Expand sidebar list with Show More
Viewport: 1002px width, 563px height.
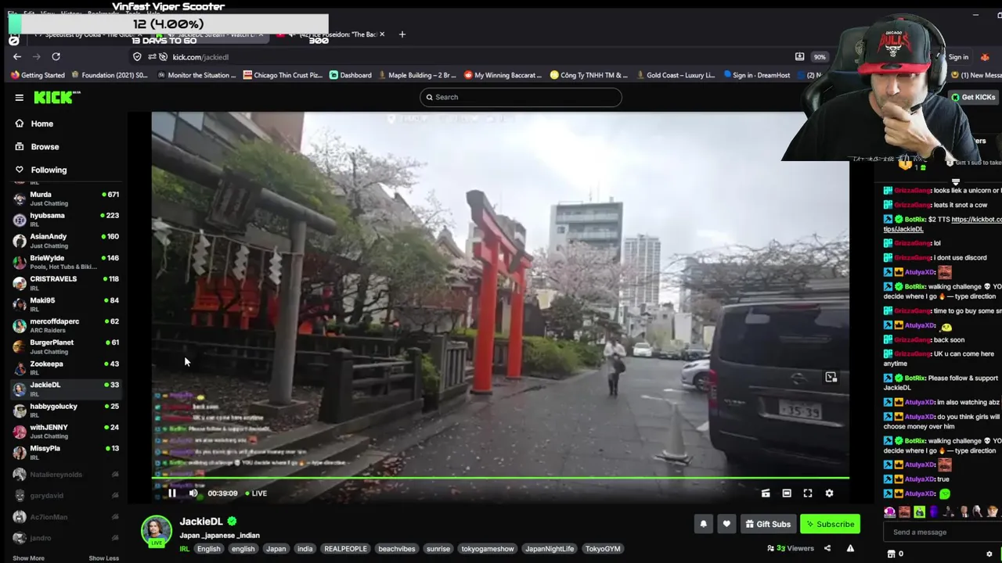point(28,558)
